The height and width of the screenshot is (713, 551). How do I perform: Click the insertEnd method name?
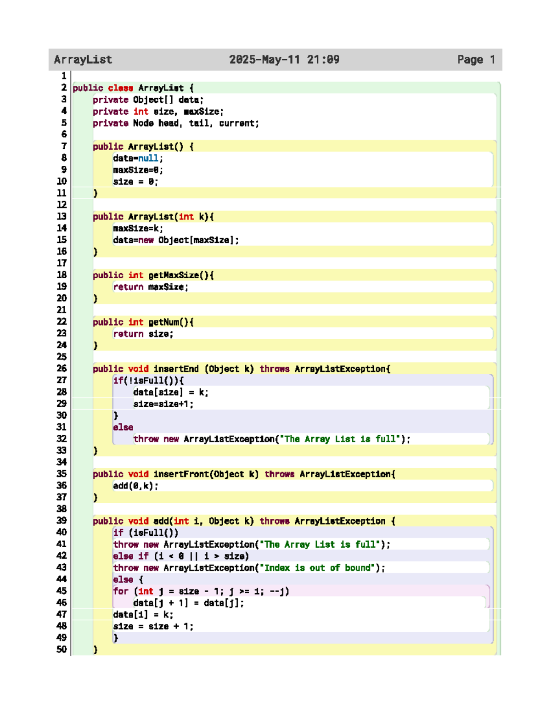(176, 369)
